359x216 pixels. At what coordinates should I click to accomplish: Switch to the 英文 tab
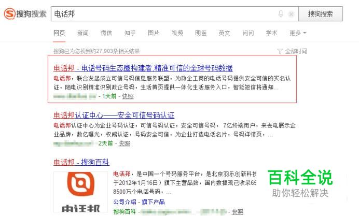[x=224, y=33]
